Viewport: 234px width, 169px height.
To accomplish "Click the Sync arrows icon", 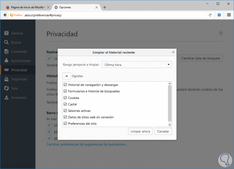I will coord(6,88).
